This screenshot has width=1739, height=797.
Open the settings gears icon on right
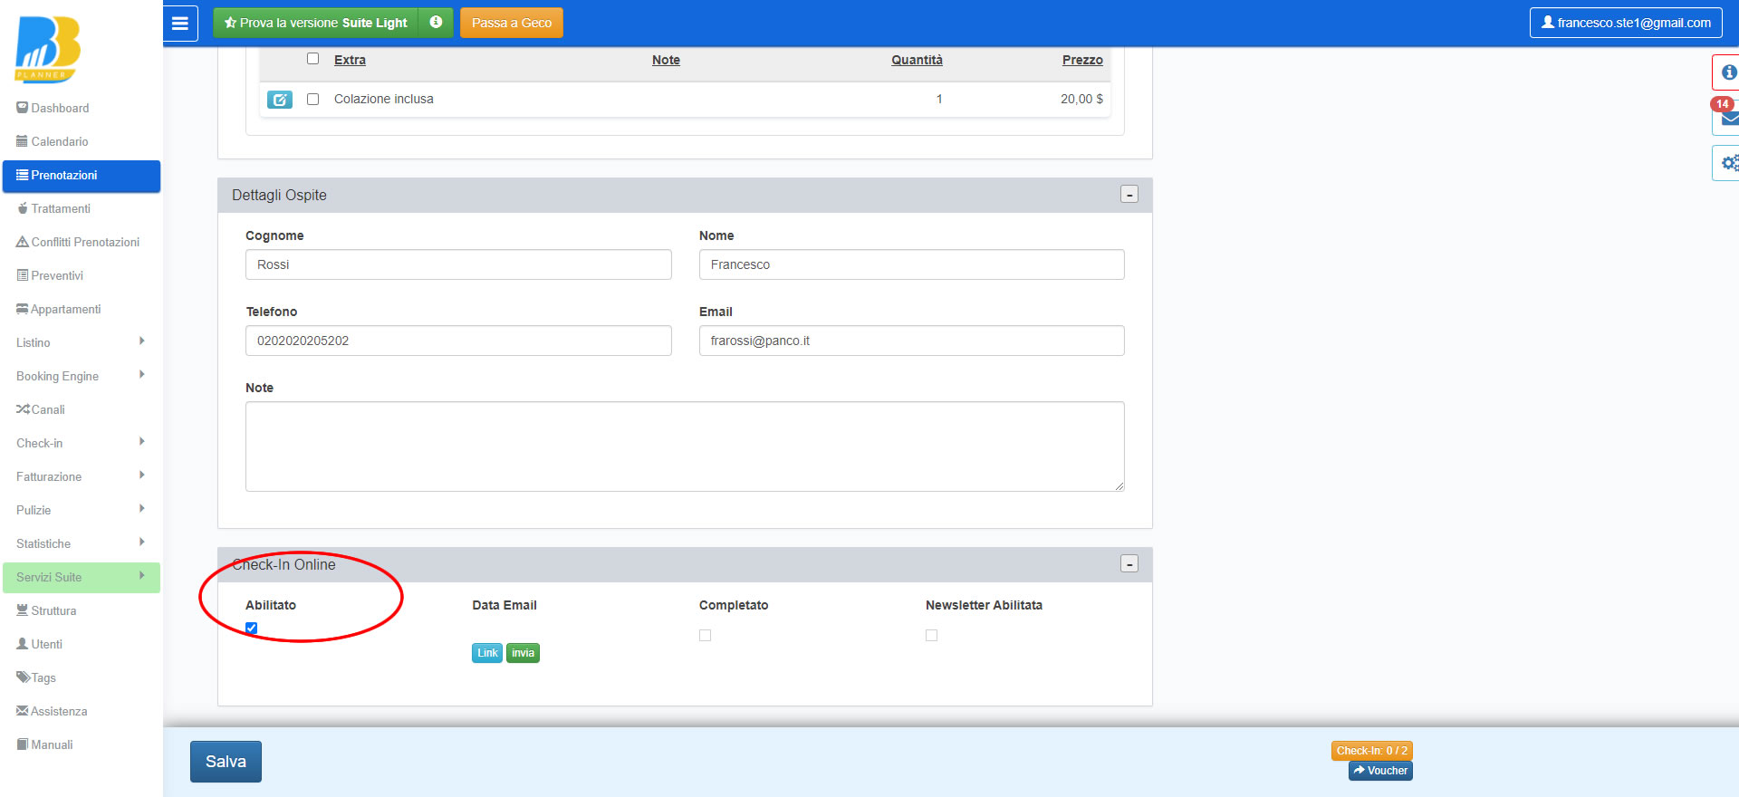[1728, 163]
